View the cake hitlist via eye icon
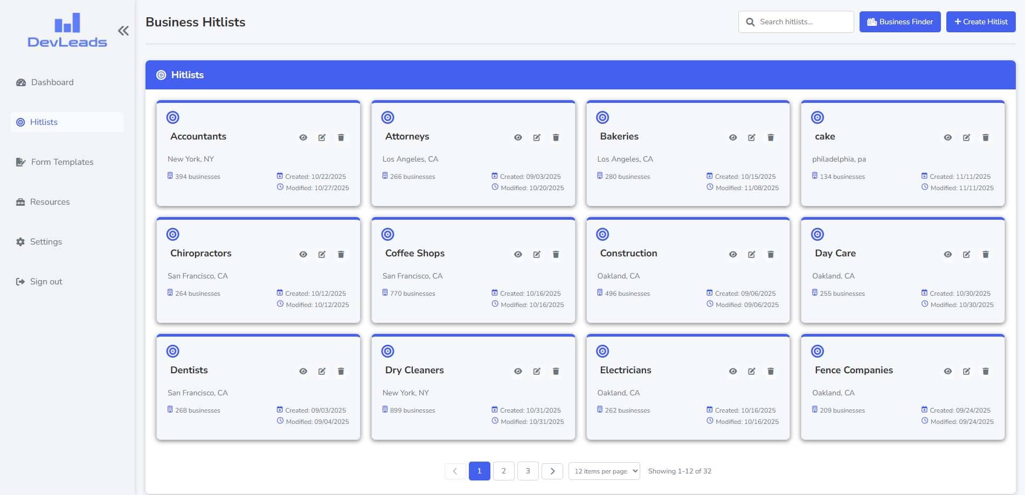Screen dimensions: 1025x495 [948, 138]
